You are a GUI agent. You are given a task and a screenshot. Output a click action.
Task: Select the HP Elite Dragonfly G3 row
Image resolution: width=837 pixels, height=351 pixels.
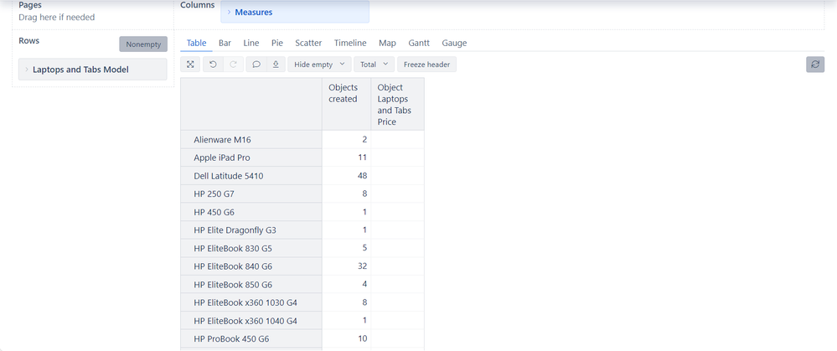click(x=251, y=230)
